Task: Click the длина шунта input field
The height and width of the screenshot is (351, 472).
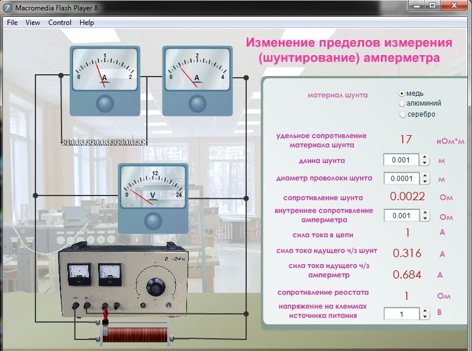Action: pyautogui.click(x=401, y=160)
